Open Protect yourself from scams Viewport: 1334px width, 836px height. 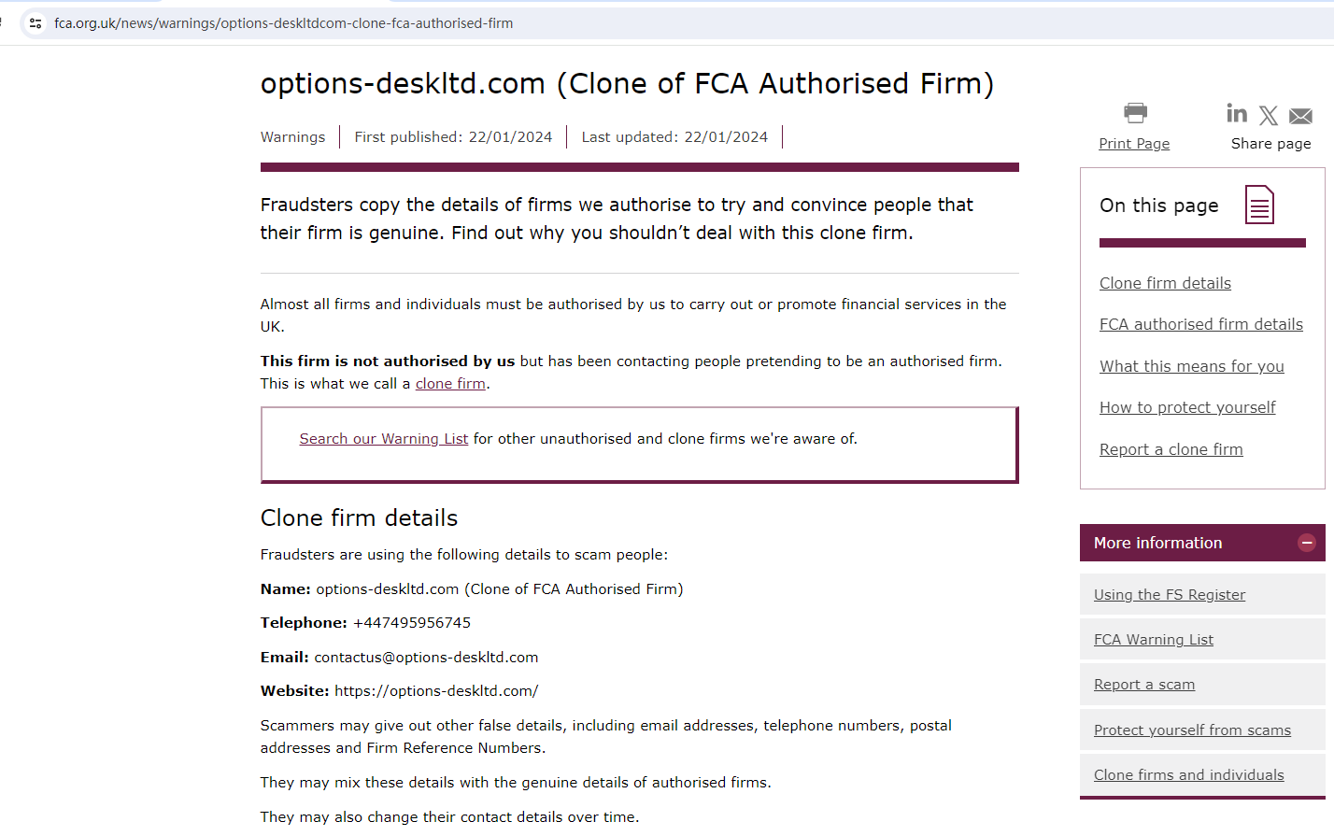click(x=1192, y=730)
